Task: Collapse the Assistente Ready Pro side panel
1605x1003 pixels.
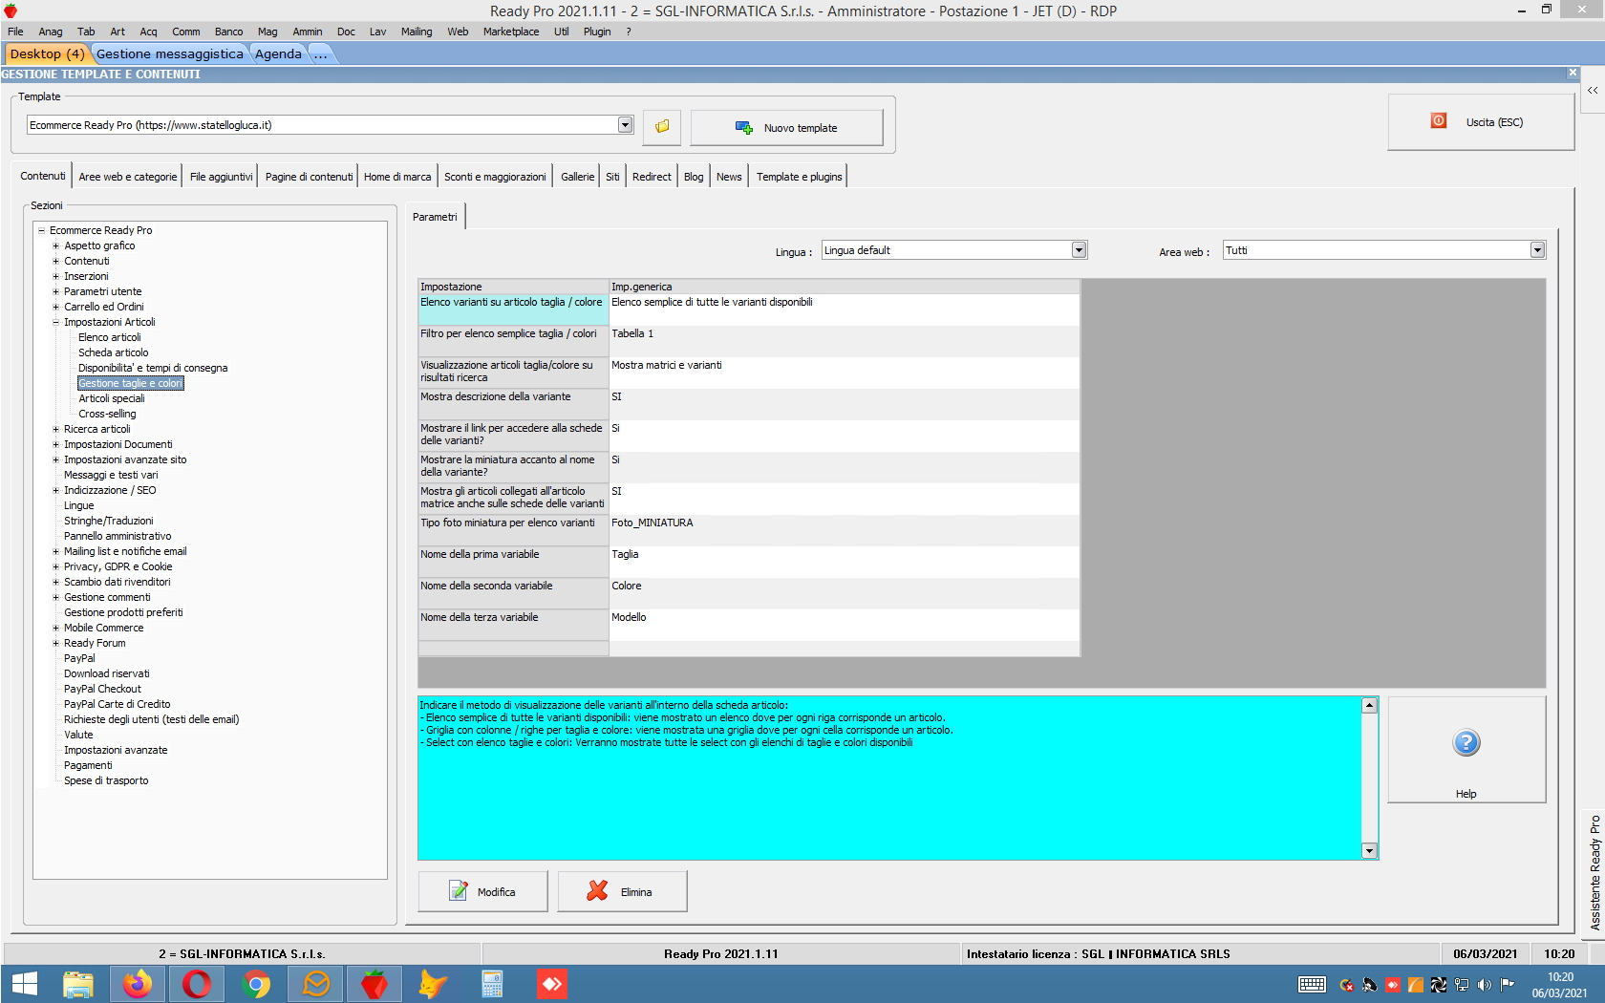Action: (x=1593, y=90)
